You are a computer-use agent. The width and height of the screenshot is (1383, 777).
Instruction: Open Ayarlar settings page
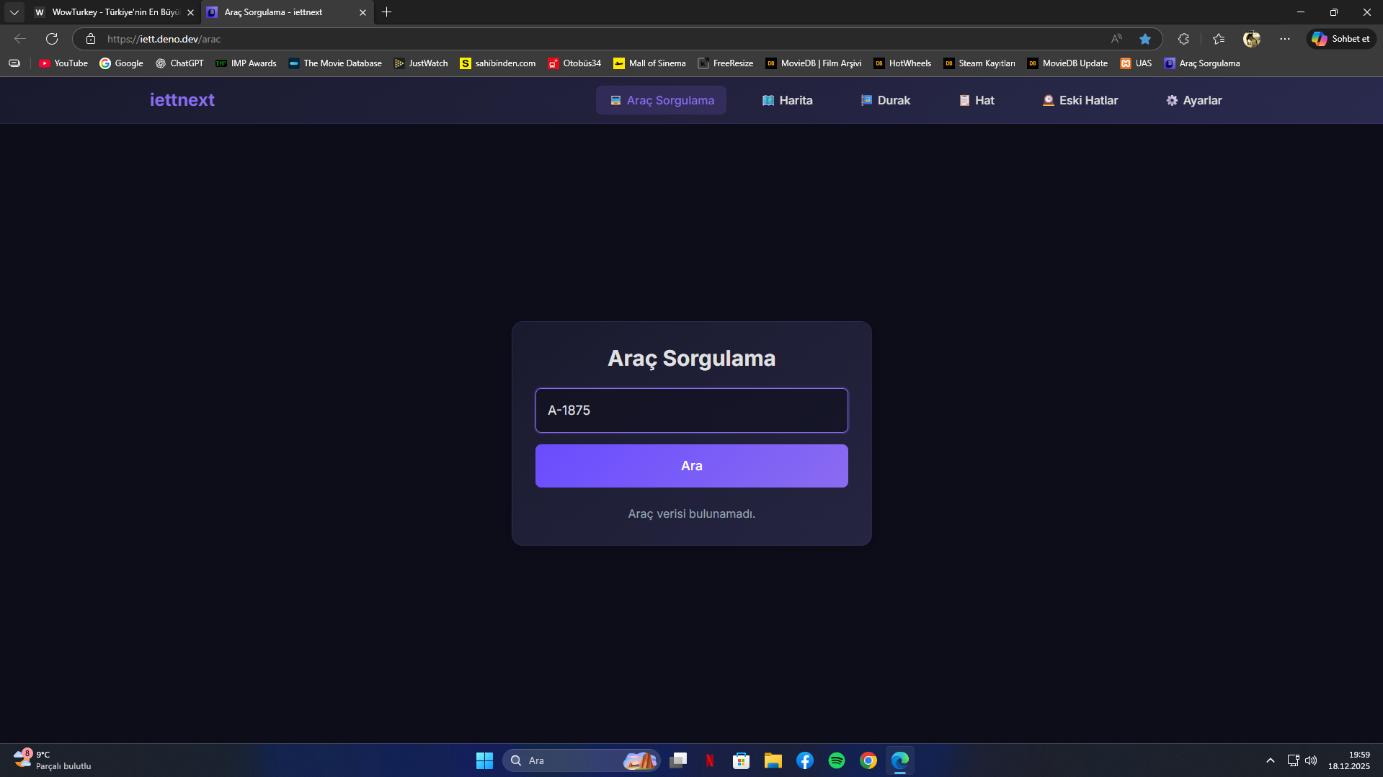(x=1193, y=100)
